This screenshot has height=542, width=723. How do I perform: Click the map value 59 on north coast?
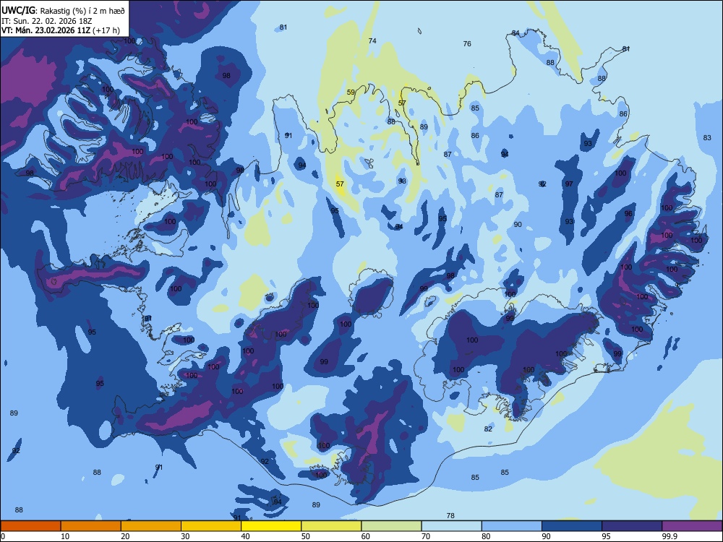pos(351,93)
